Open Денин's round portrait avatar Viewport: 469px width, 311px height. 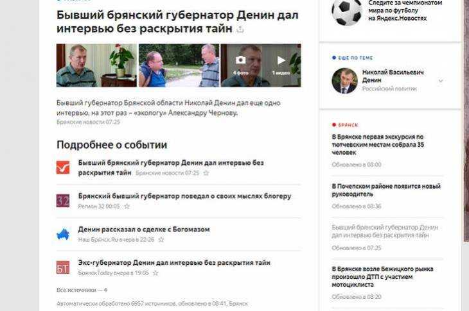(x=344, y=81)
